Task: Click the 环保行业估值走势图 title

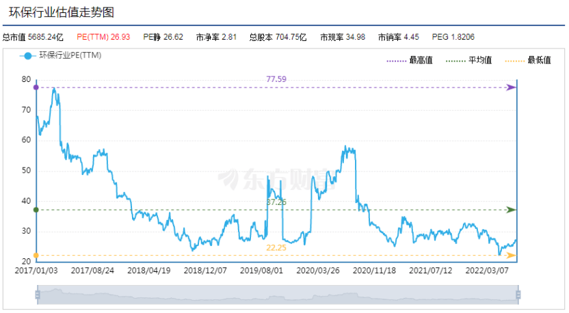Action: [61, 12]
